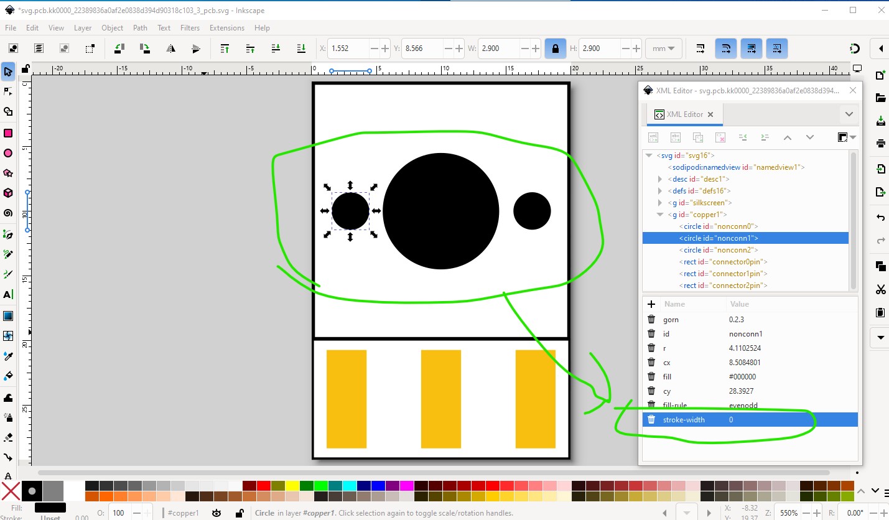Toggle the copper1 layer lock in the status bar
Image resolution: width=889 pixels, height=520 pixels.
[239, 513]
